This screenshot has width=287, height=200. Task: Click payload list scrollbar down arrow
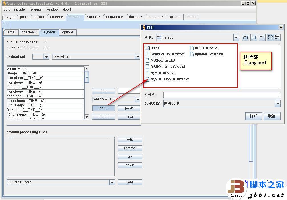tap(87, 117)
